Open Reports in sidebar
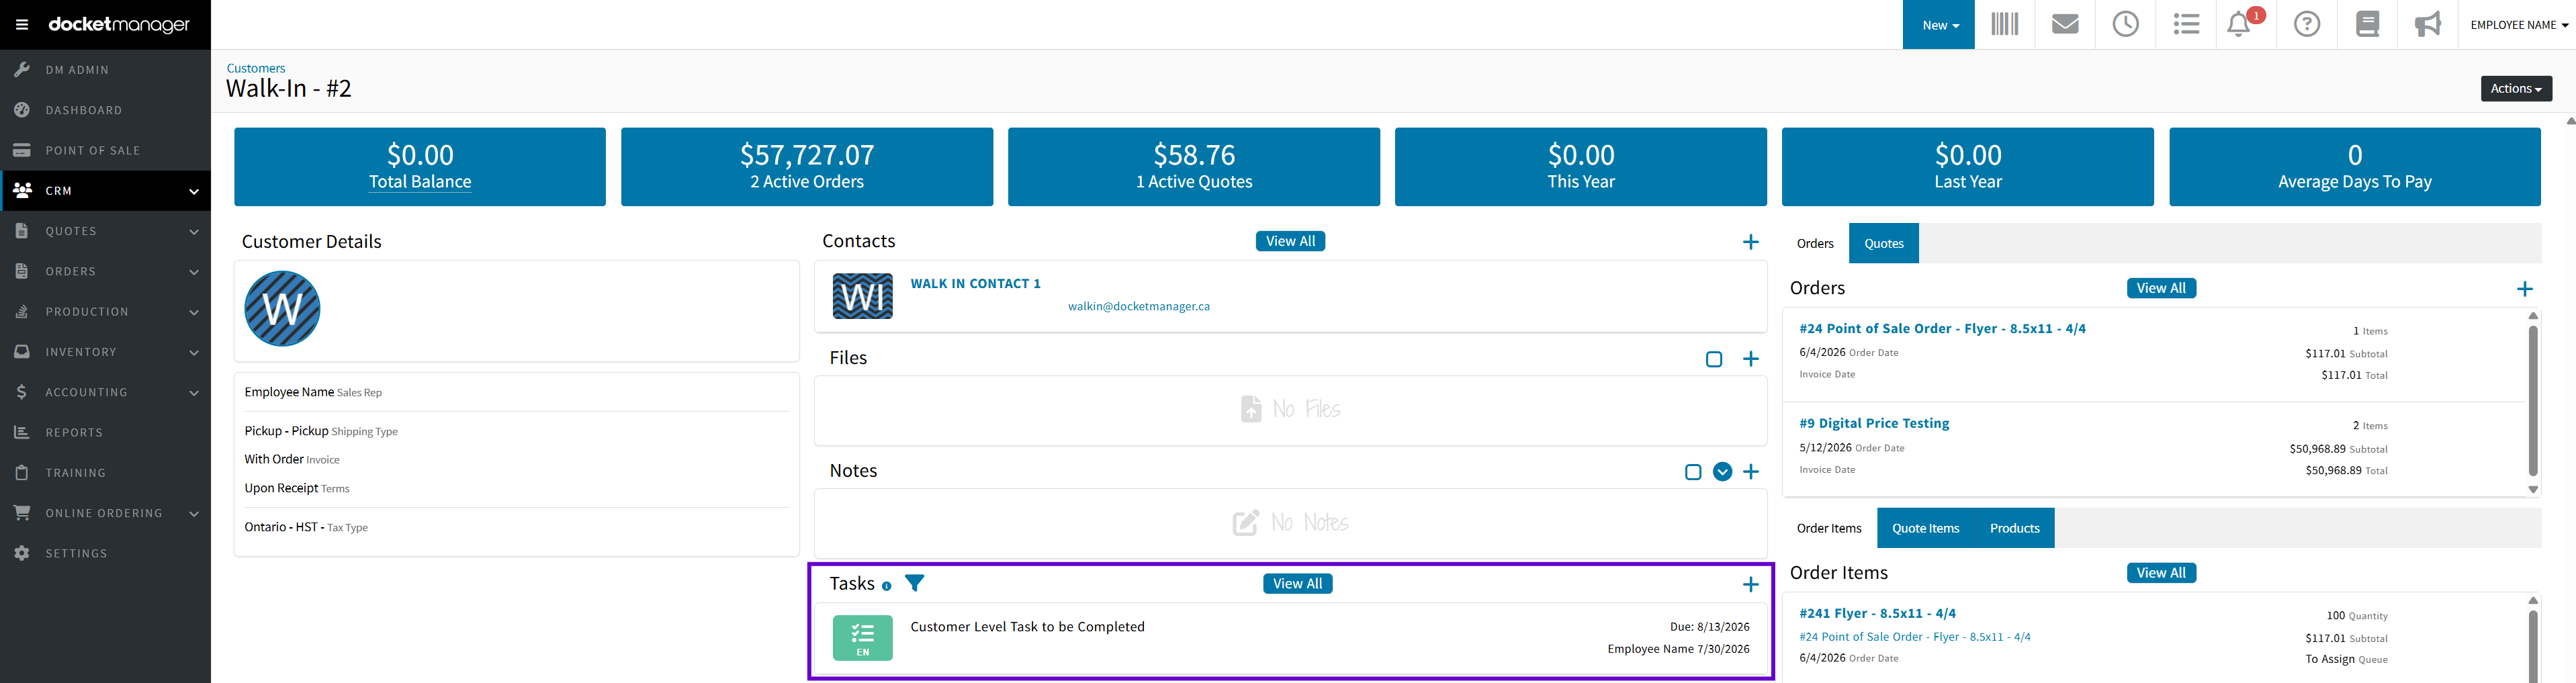The image size is (2576, 683). click(105, 432)
